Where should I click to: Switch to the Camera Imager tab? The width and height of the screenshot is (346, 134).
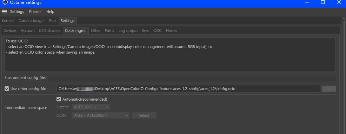32,21
